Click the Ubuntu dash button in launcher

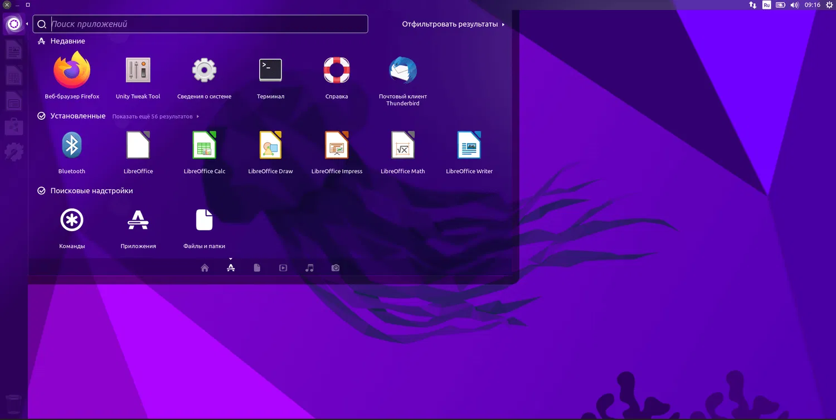coord(14,24)
